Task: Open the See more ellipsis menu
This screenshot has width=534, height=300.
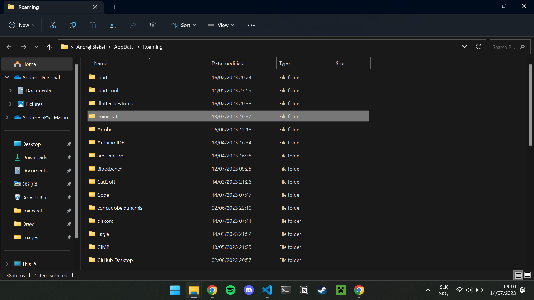Action: pyautogui.click(x=251, y=25)
